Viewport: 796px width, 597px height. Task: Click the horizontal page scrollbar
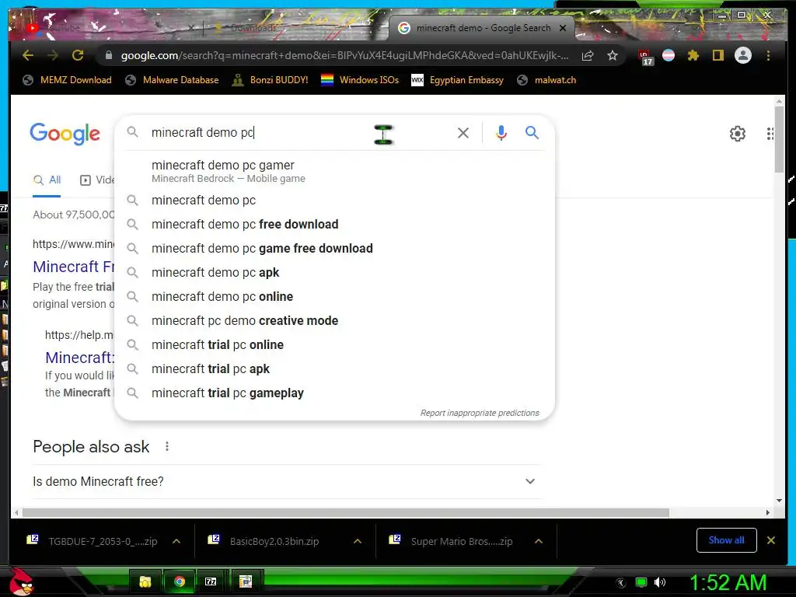coord(345,513)
